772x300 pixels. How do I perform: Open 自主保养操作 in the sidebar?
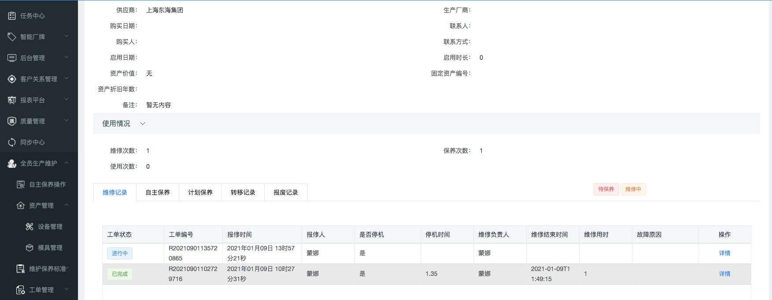pyautogui.click(x=47, y=184)
